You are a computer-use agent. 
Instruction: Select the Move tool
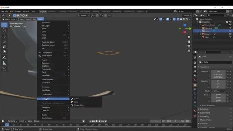(4, 36)
